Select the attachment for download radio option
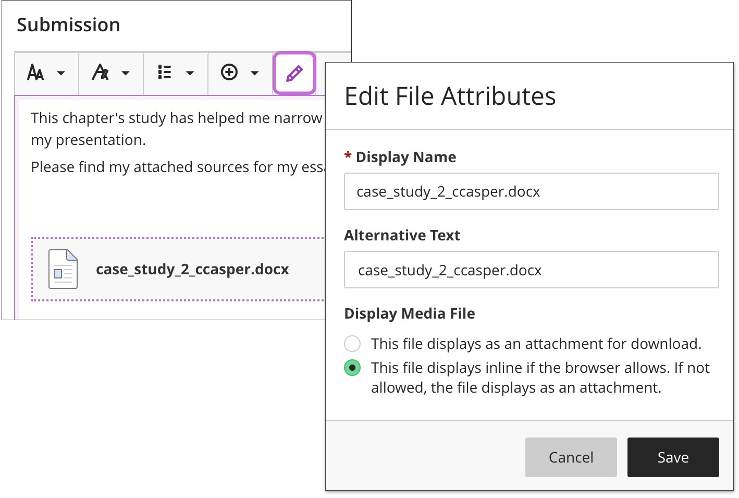The width and height of the screenshot is (739, 498). [x=352, y=344]
